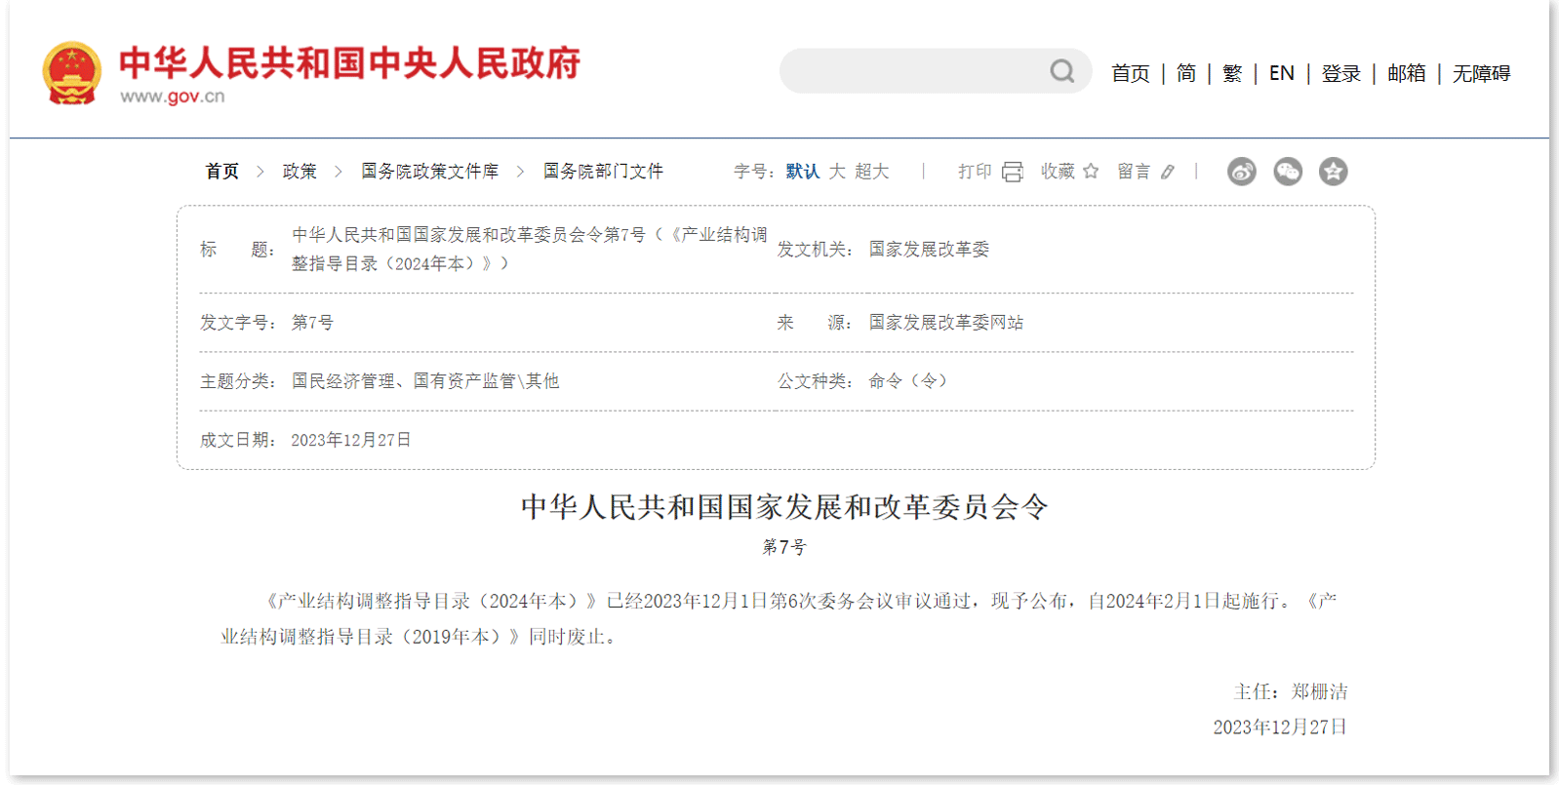
Task: Click the printer icon
Action: tap(1013, 172)
